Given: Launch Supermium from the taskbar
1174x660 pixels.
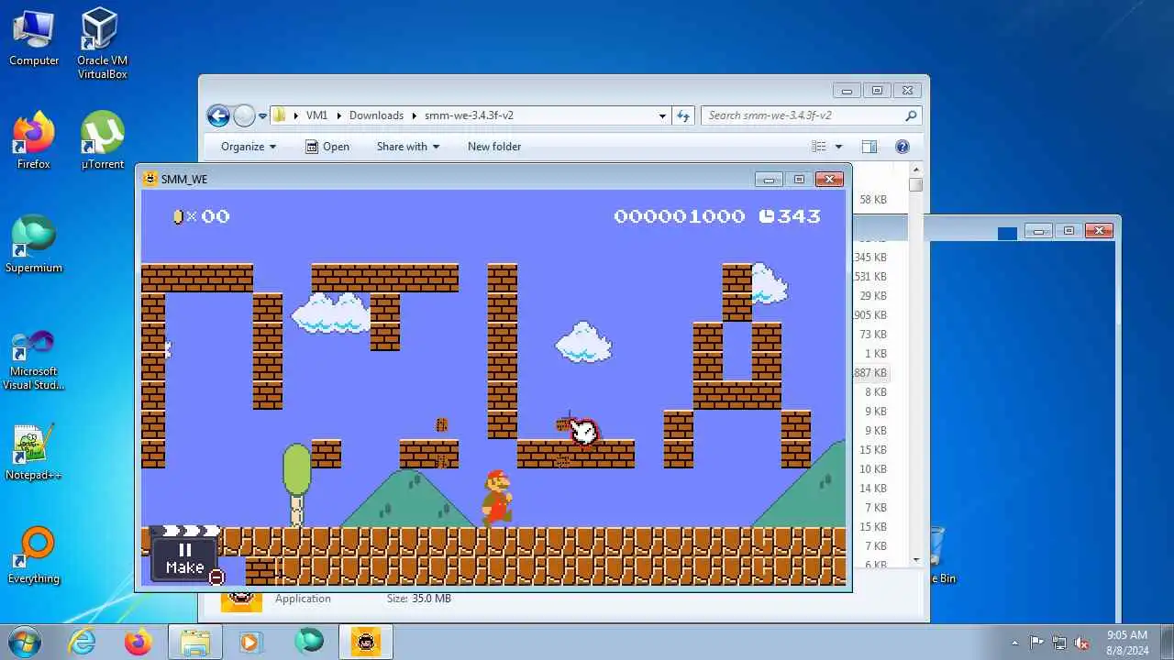Looking at the screenshot, I should [309, 642].
